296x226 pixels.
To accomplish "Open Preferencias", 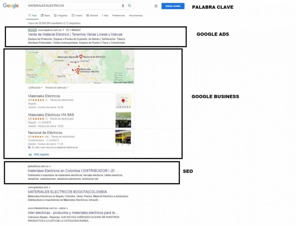I will pyautogui.click(x=119, y=16).
